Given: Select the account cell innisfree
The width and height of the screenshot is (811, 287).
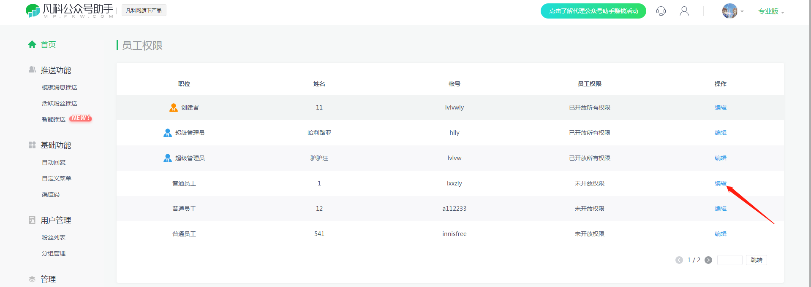Looking at the screenshot, I should tap(454, 234).
